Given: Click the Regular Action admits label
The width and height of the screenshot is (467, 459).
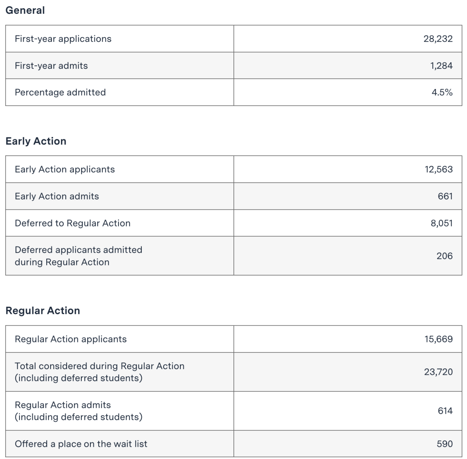Looking at the screenshot, I should (63, 405).
